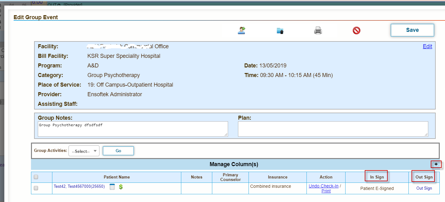Click the green dollar billing icon
This screenshot has width=445, height=202.
[121, 187]
